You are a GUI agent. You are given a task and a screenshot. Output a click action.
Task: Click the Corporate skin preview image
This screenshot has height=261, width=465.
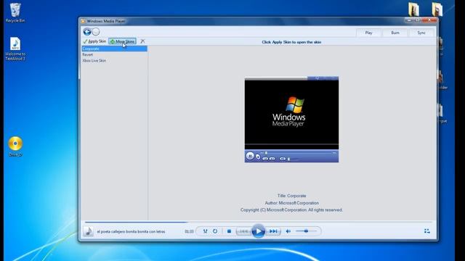point(291,120)
